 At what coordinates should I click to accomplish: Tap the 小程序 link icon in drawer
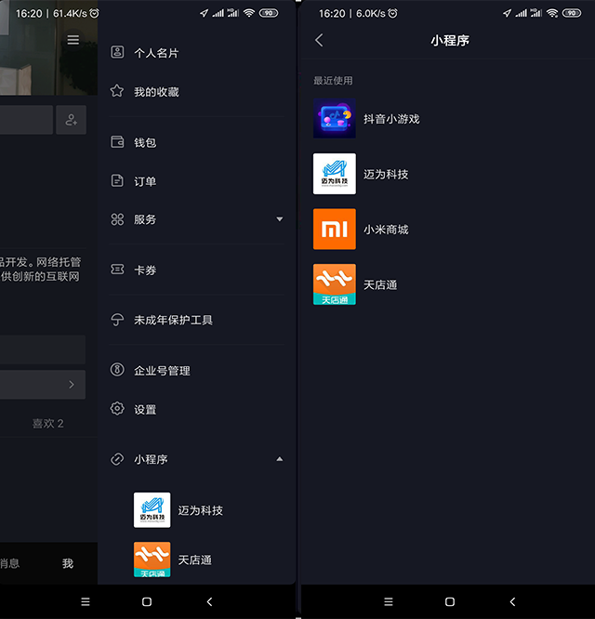point(117,459)
